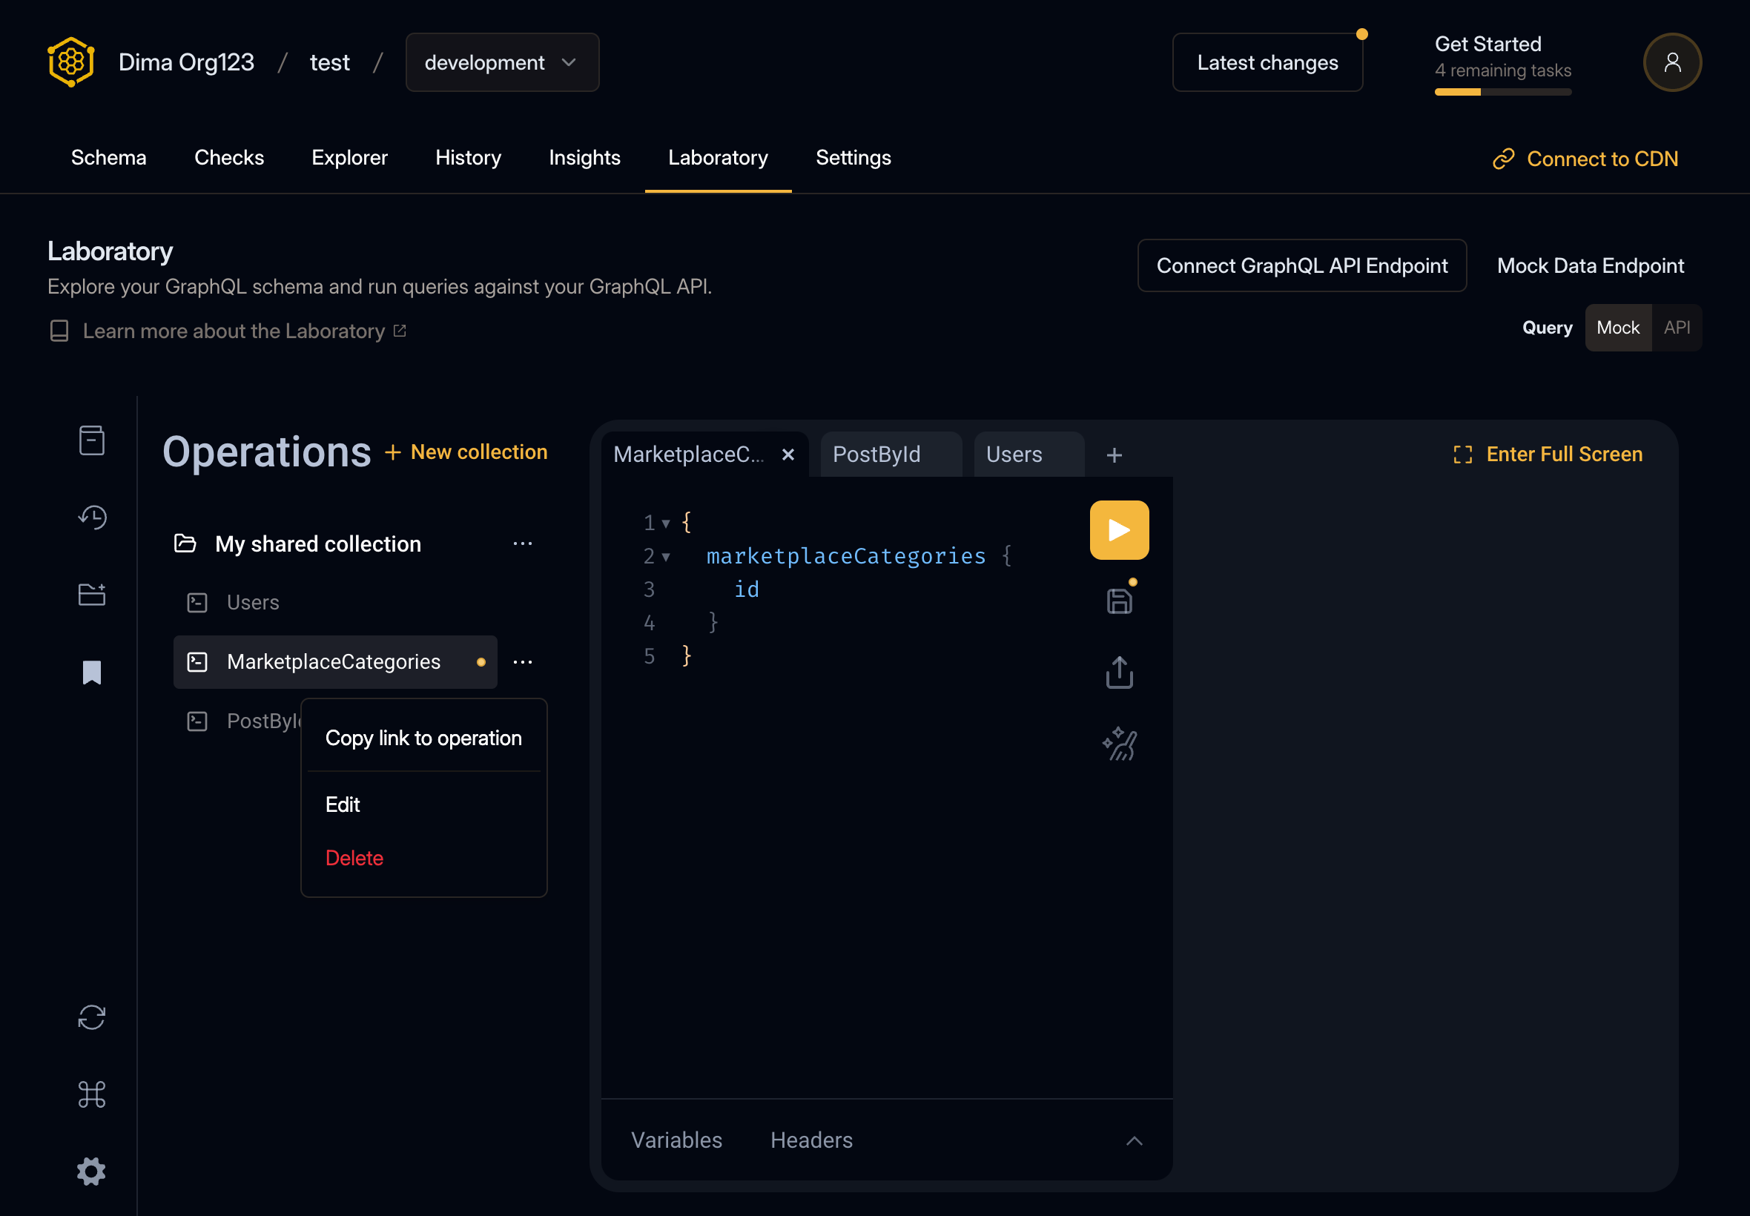Open operation history in the left sidebar

[91, 518]
